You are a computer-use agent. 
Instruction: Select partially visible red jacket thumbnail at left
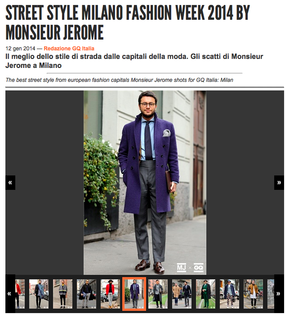point(20,294)
